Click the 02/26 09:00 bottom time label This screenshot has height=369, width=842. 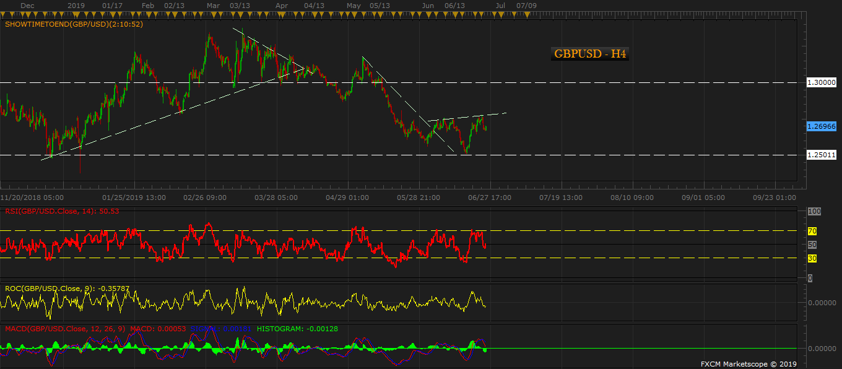click(x=205, y=198)
